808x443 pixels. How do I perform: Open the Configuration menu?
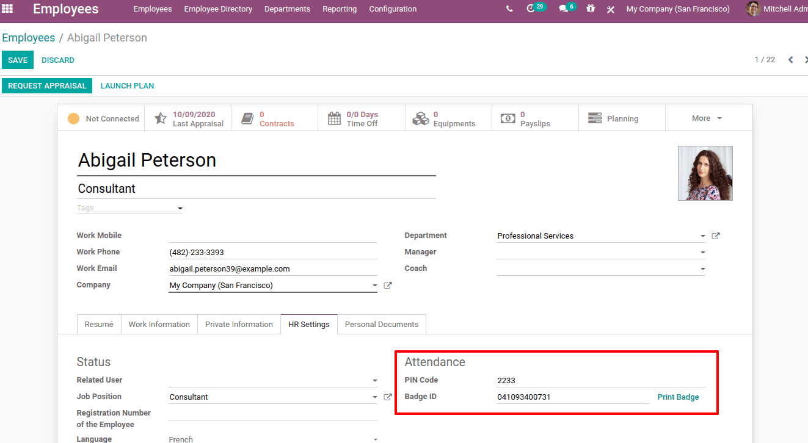[x=393, y=9]
